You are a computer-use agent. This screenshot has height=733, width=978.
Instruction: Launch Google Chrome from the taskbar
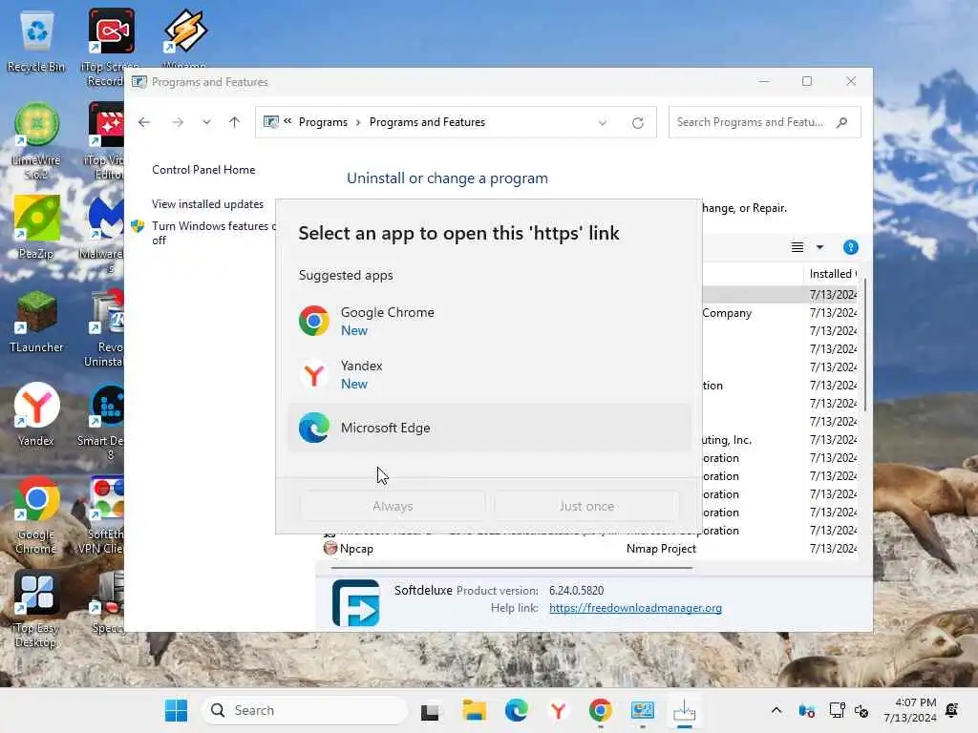[600, 710]
